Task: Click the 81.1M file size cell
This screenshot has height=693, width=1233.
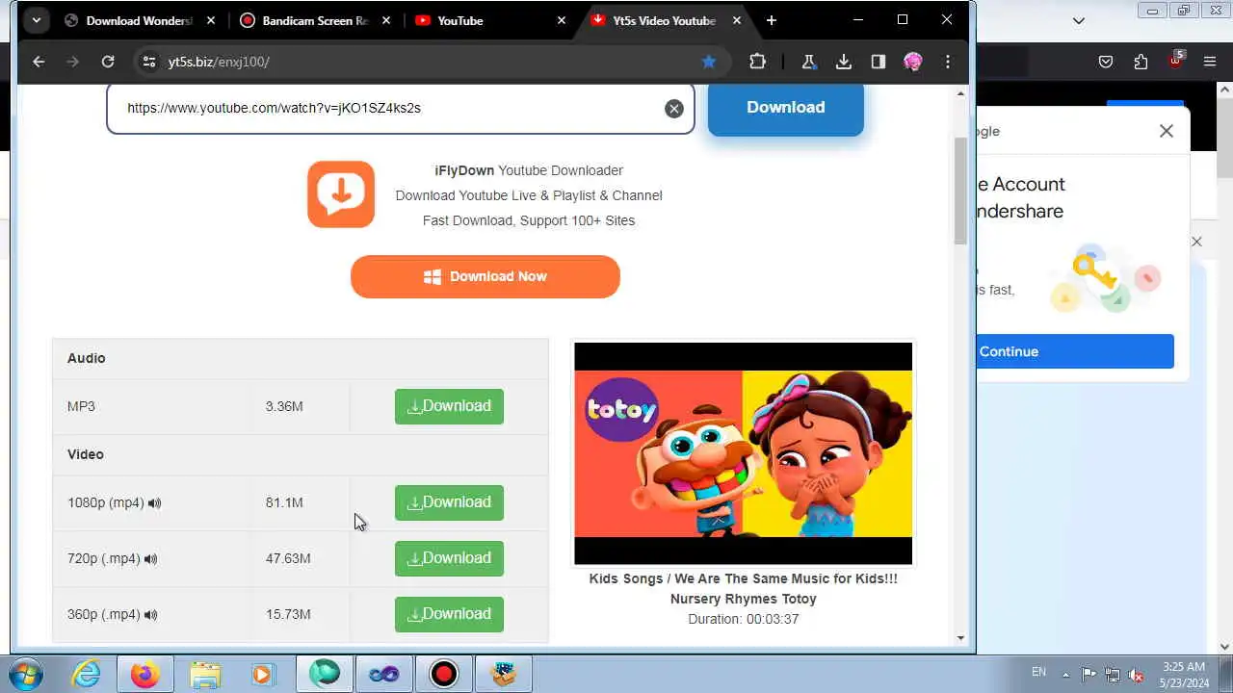Action: pyautogui.click(x=301, y=502)
